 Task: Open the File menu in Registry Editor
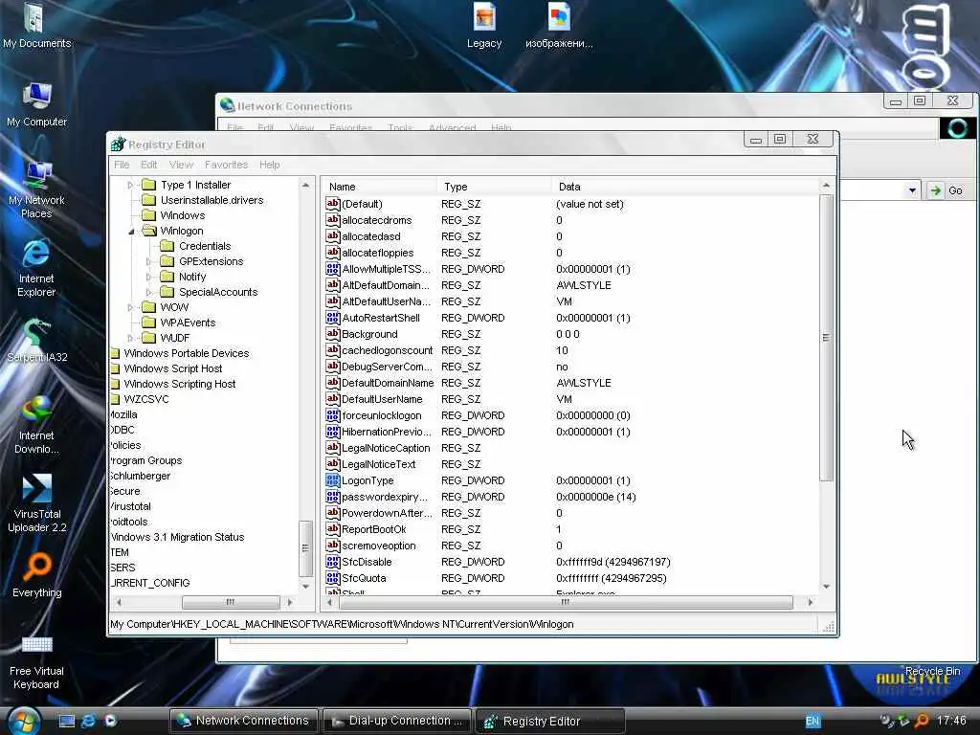pos(122,165)
